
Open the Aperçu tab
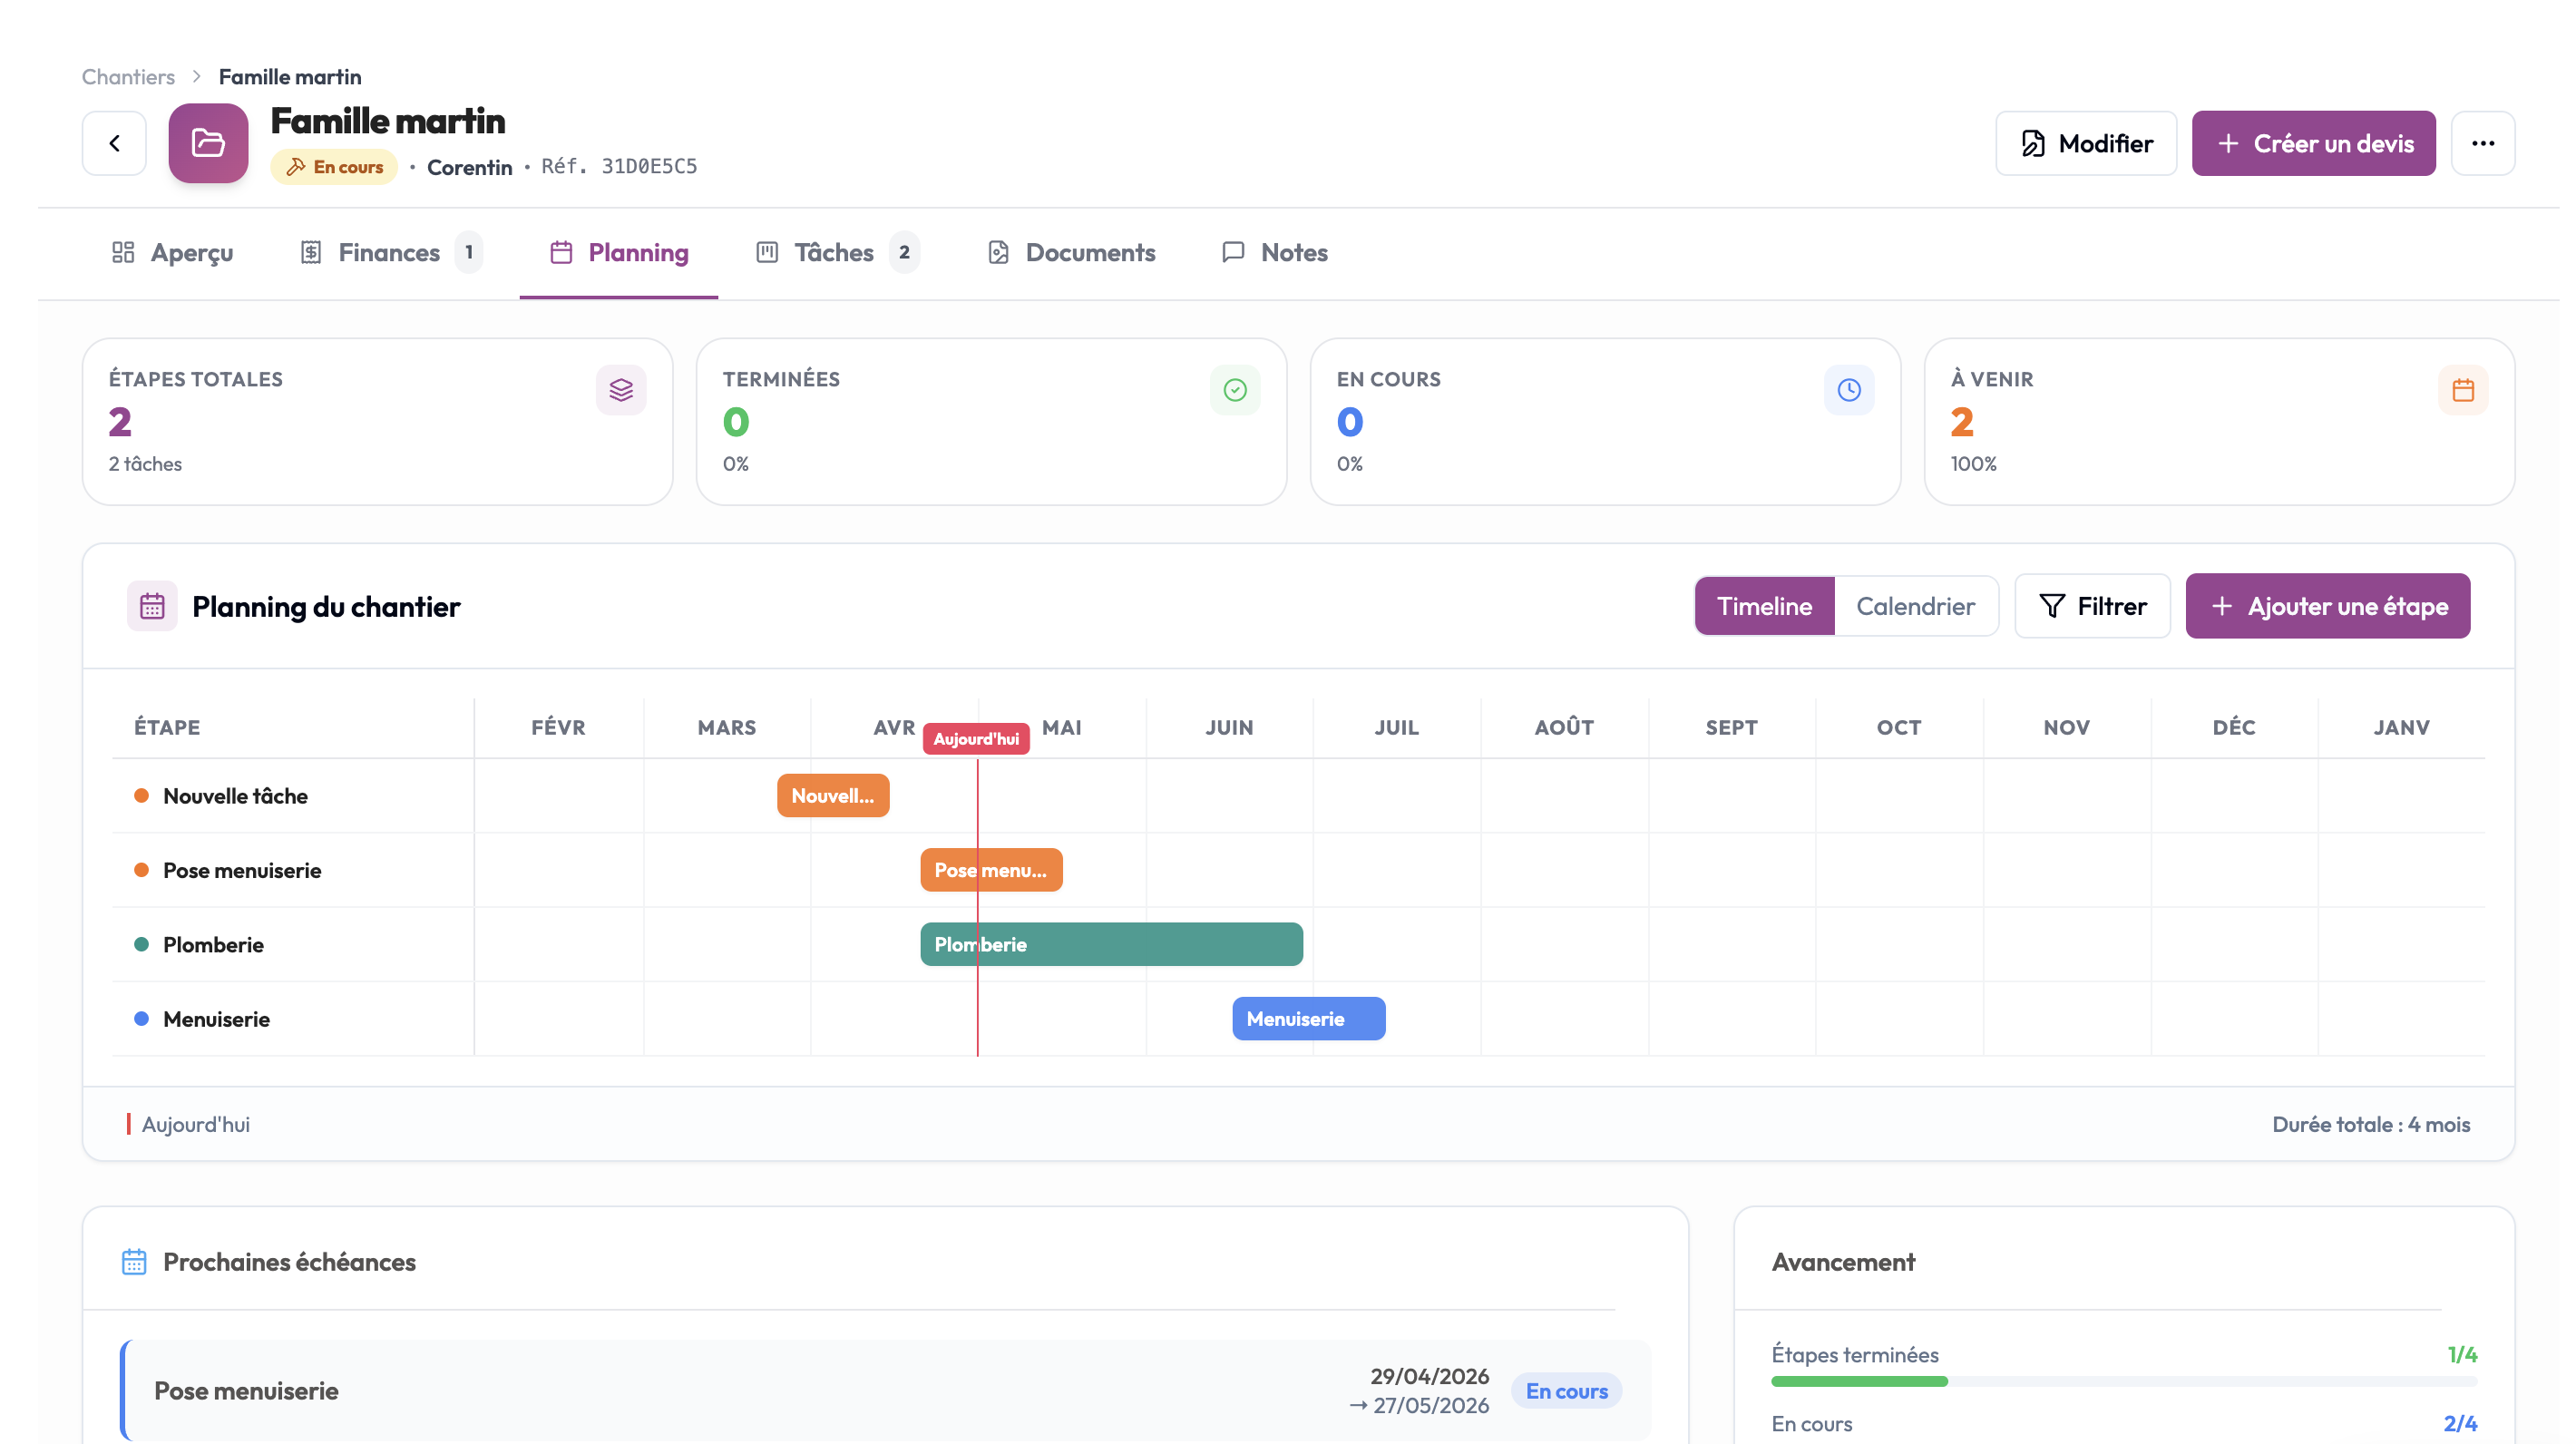click(172, 252)
